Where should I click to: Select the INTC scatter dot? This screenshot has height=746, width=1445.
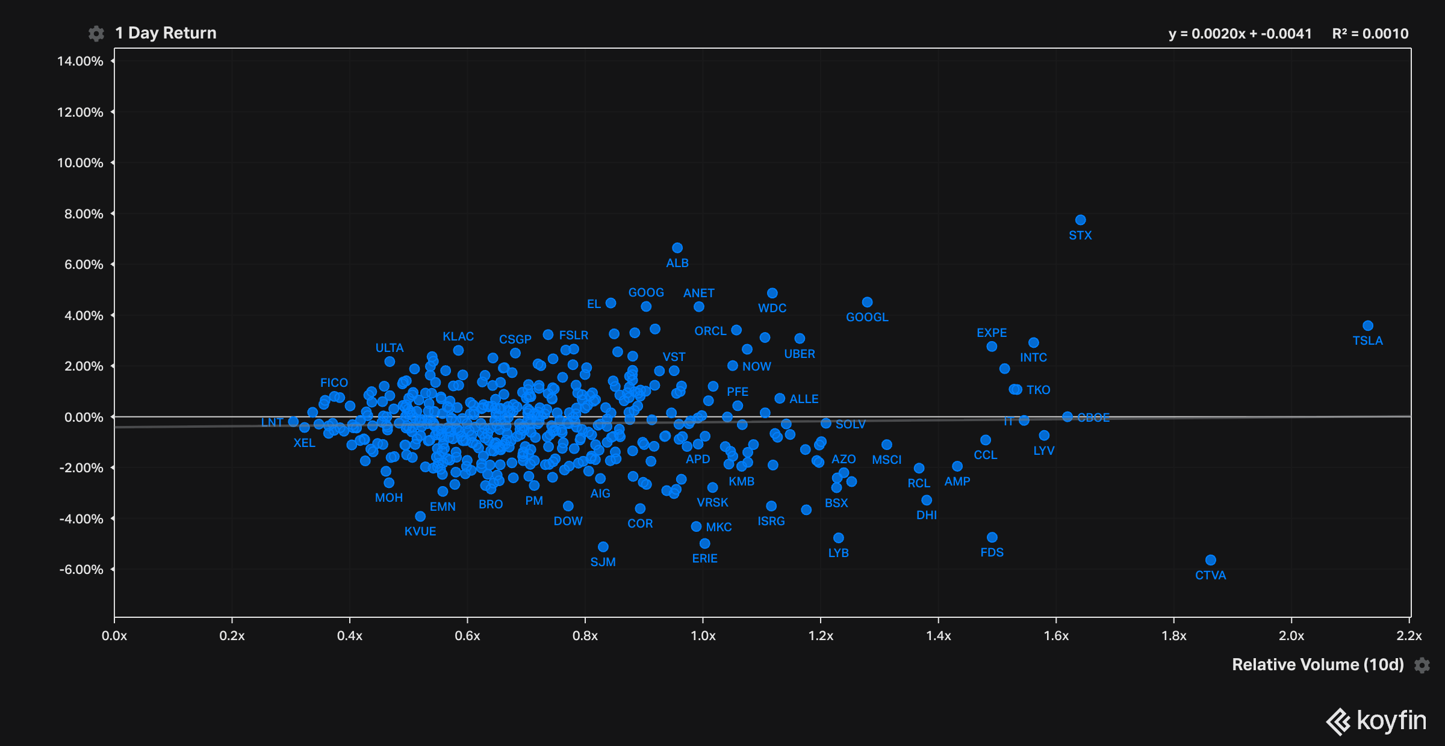tap(1034, 342)
